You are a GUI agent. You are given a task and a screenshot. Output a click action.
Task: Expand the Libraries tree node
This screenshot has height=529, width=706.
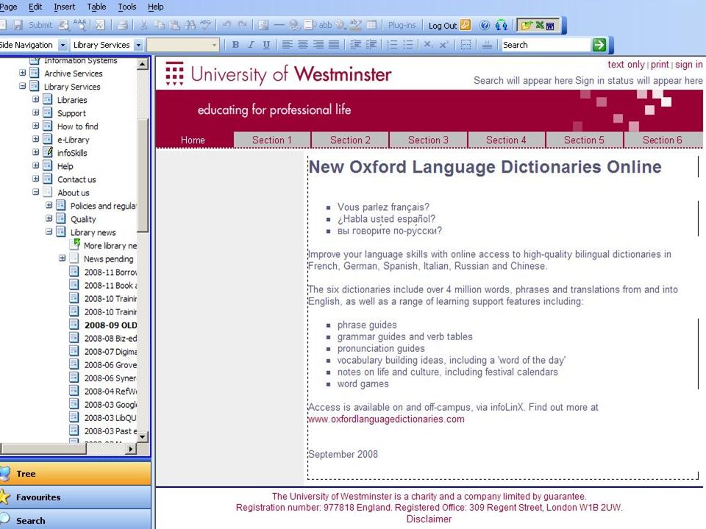pos(36,99)
